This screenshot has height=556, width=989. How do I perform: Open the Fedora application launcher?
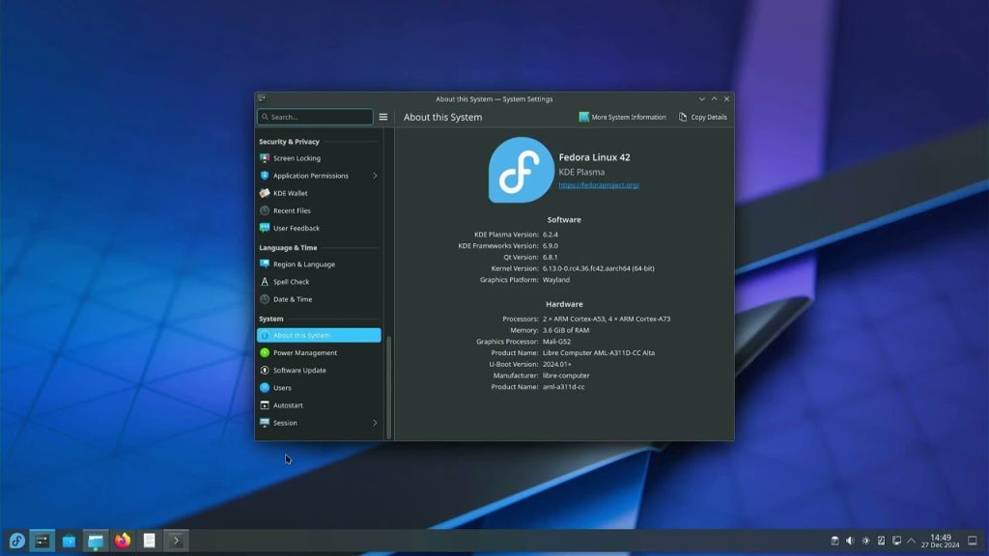click(x=16, y=541)
